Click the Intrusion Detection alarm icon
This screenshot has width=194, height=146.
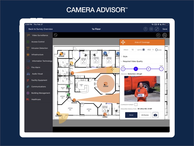pos(28,48)
